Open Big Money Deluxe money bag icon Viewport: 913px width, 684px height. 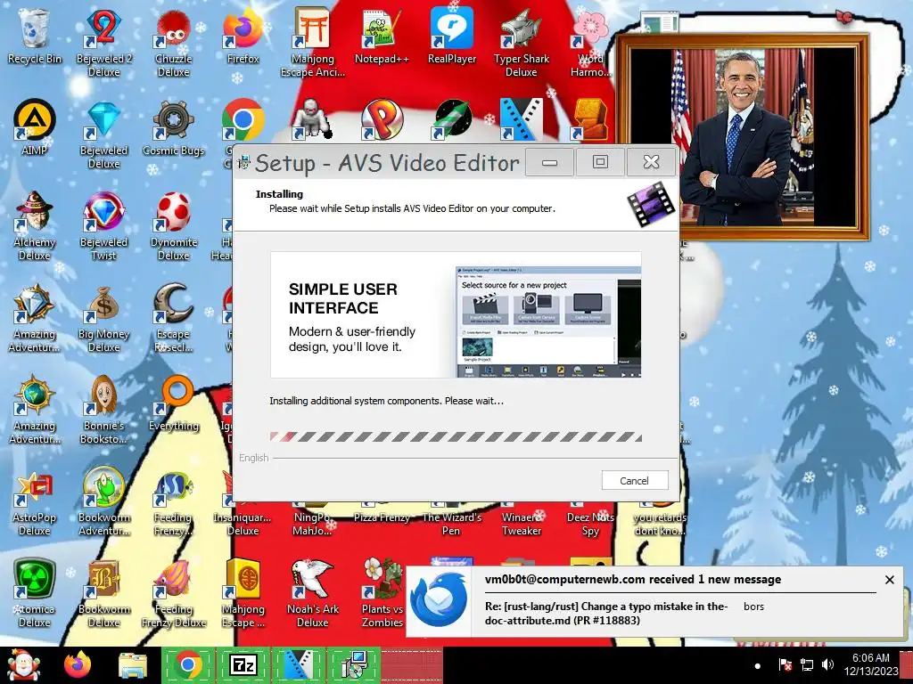[x=103, y=318]
